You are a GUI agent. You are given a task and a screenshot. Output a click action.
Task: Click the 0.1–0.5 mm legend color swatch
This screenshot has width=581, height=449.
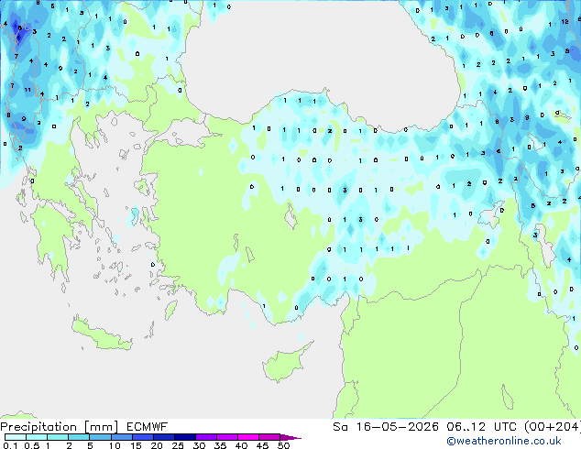pos(16,437)
